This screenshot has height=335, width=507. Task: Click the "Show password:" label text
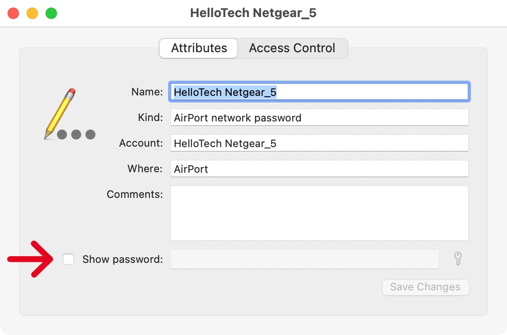click(122, 260)
